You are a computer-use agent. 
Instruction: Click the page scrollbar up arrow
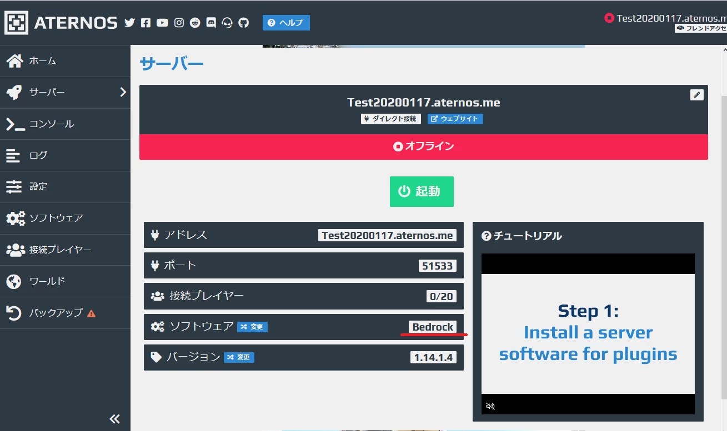coord(724,49)
